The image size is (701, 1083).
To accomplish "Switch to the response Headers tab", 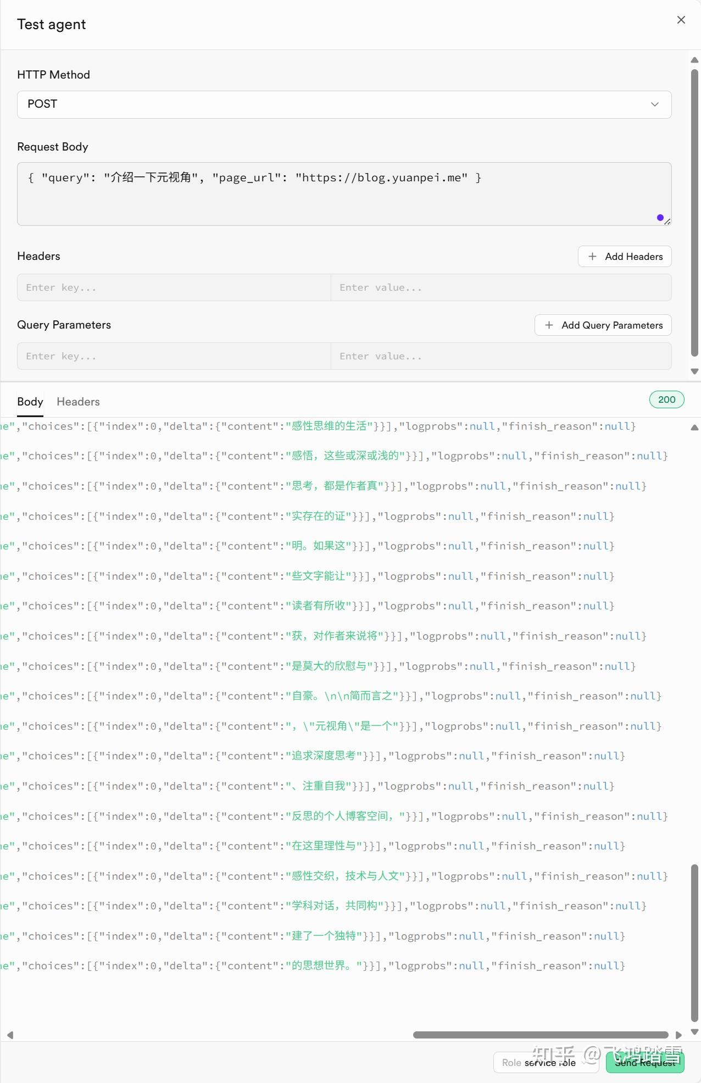I will pos(78,402).
